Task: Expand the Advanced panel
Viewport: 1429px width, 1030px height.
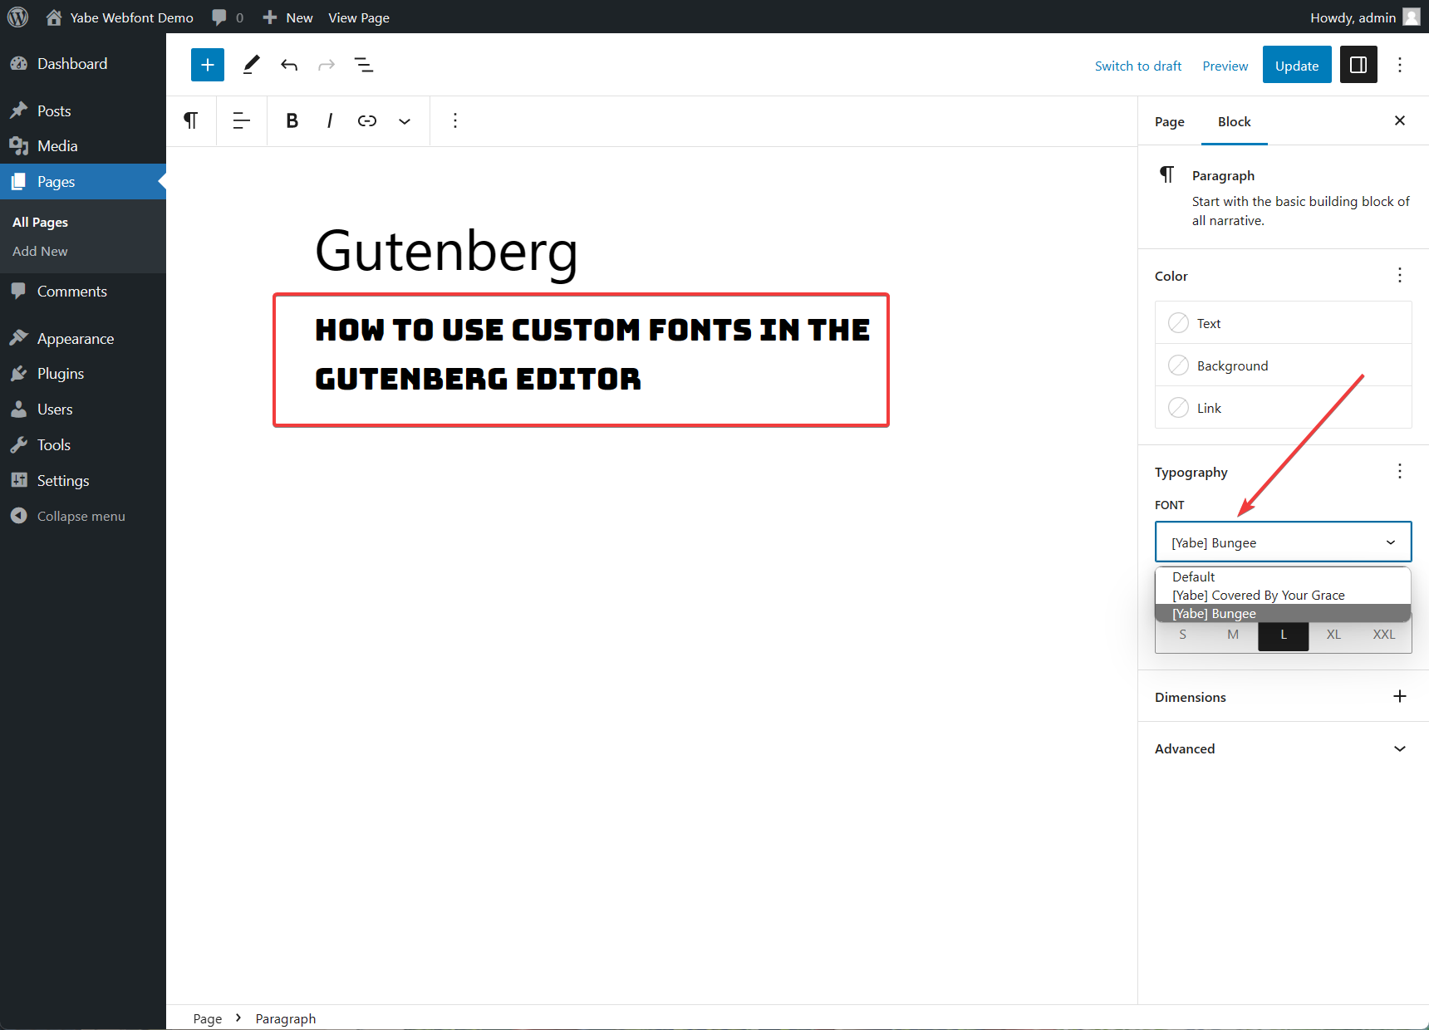Action: tap(1283, 748)
